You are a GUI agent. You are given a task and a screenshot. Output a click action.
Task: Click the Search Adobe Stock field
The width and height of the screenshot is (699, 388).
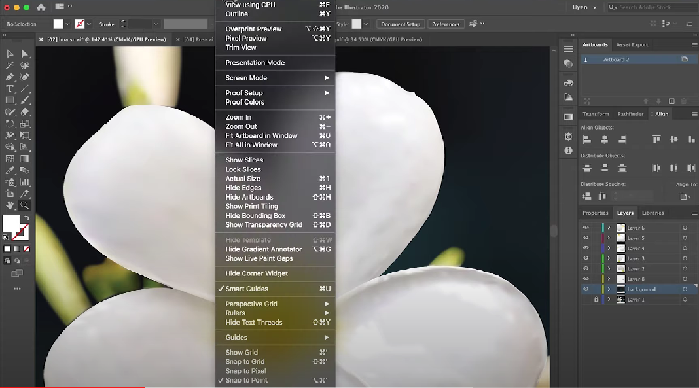[x=652, y=7]
